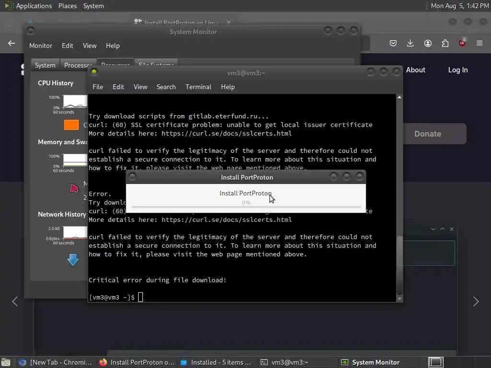
Task: Click the System Monitor window menu button
Action: pos(30,31)
